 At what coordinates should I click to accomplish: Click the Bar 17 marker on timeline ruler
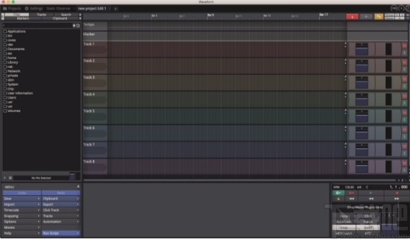323,15
